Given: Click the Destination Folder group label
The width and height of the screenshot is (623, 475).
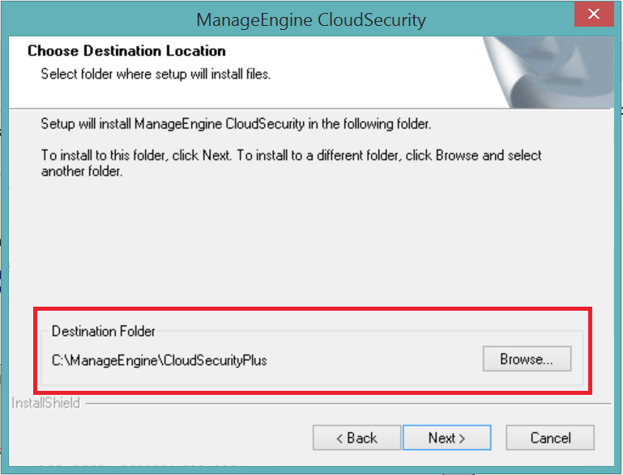Looking at the screenshot, I should (x=104, y=331).
